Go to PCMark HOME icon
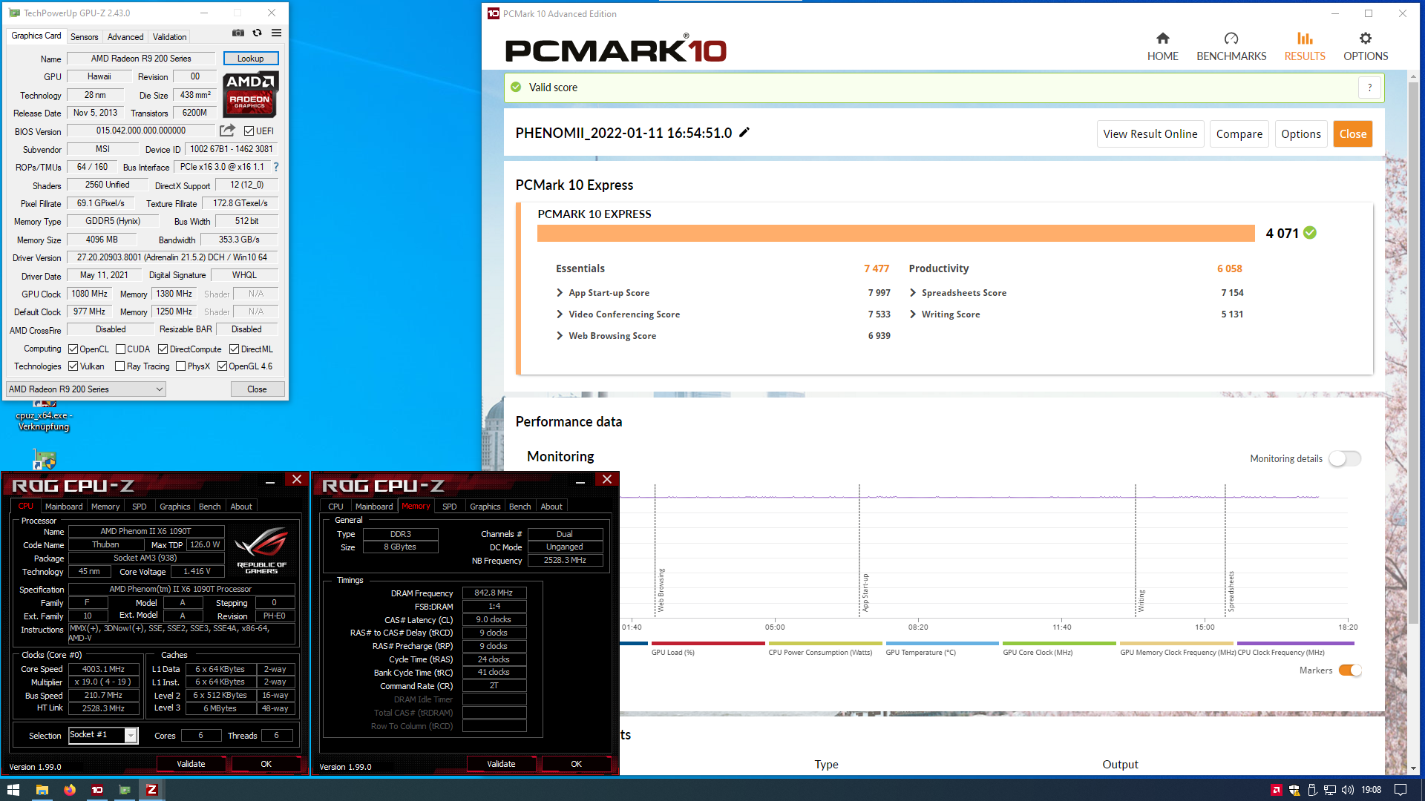Viewport: 1425px width, 801px height. (1162, 39)
